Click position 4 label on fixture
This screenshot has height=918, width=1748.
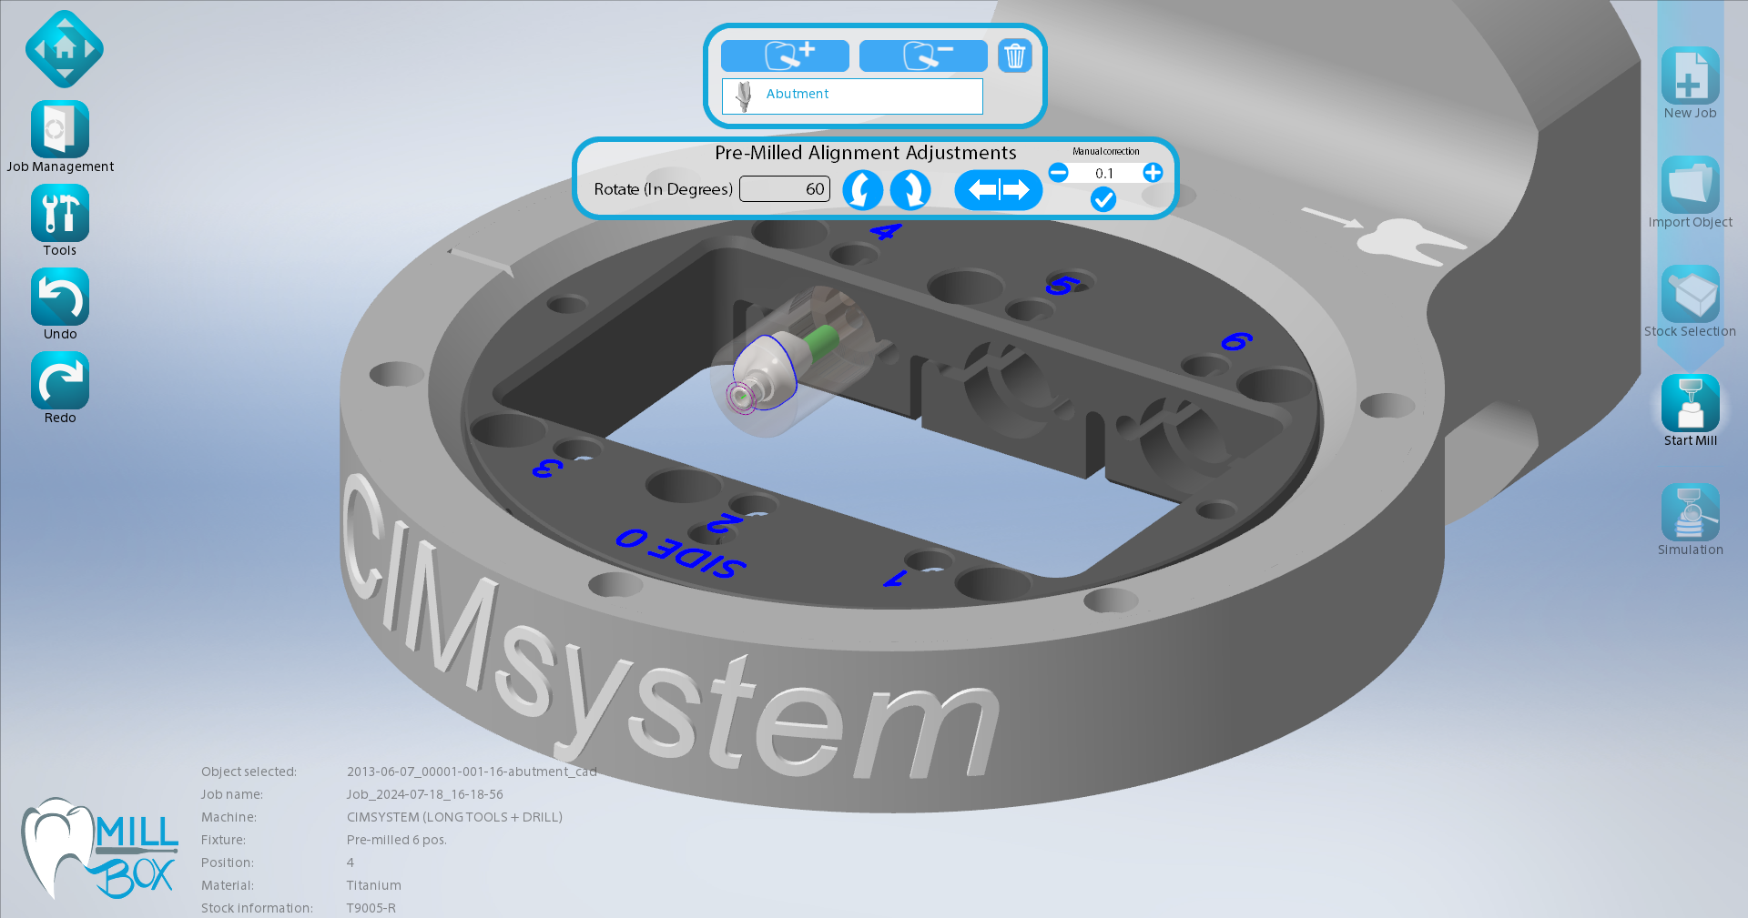click(x=885, y=232)
